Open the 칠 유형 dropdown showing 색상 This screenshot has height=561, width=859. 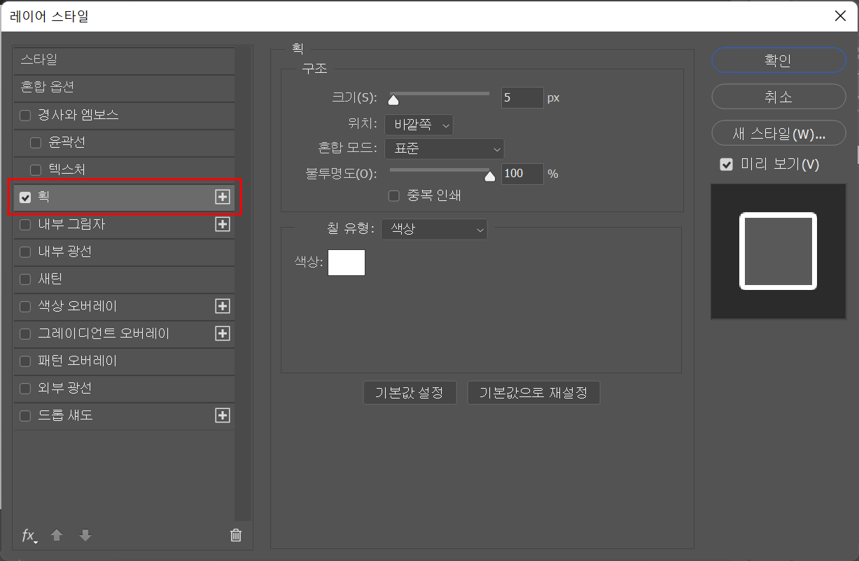tap(434, 229)
